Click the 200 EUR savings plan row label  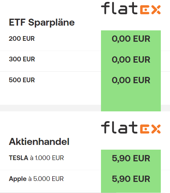pos(22,39)
